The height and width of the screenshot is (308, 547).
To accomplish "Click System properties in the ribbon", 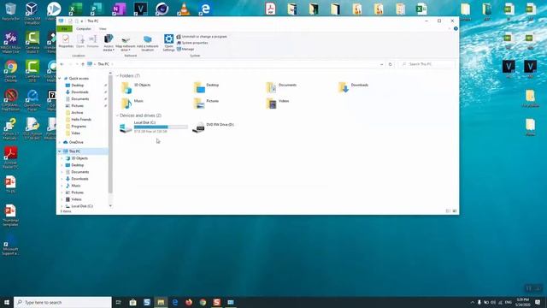I will coord(192,43).
